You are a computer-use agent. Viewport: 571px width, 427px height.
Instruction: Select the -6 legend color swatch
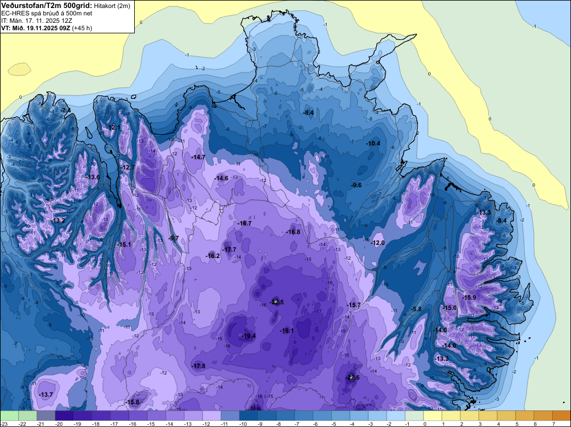point(322,416)
